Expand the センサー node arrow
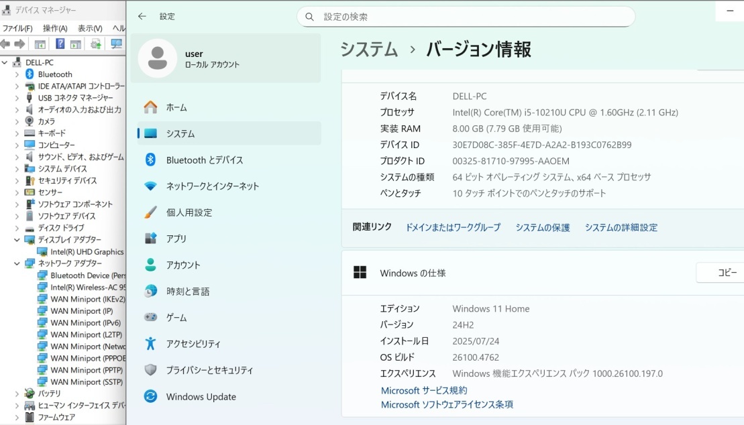Image resolution: width=744 pixels, height=425 pixels. [17, 192]
